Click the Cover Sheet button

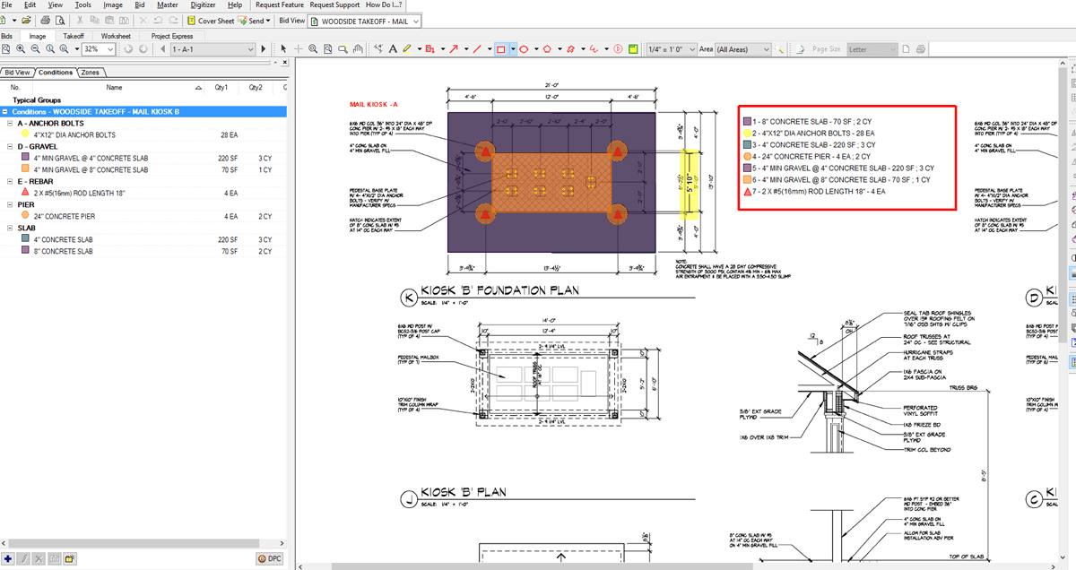tap(211, 20)
